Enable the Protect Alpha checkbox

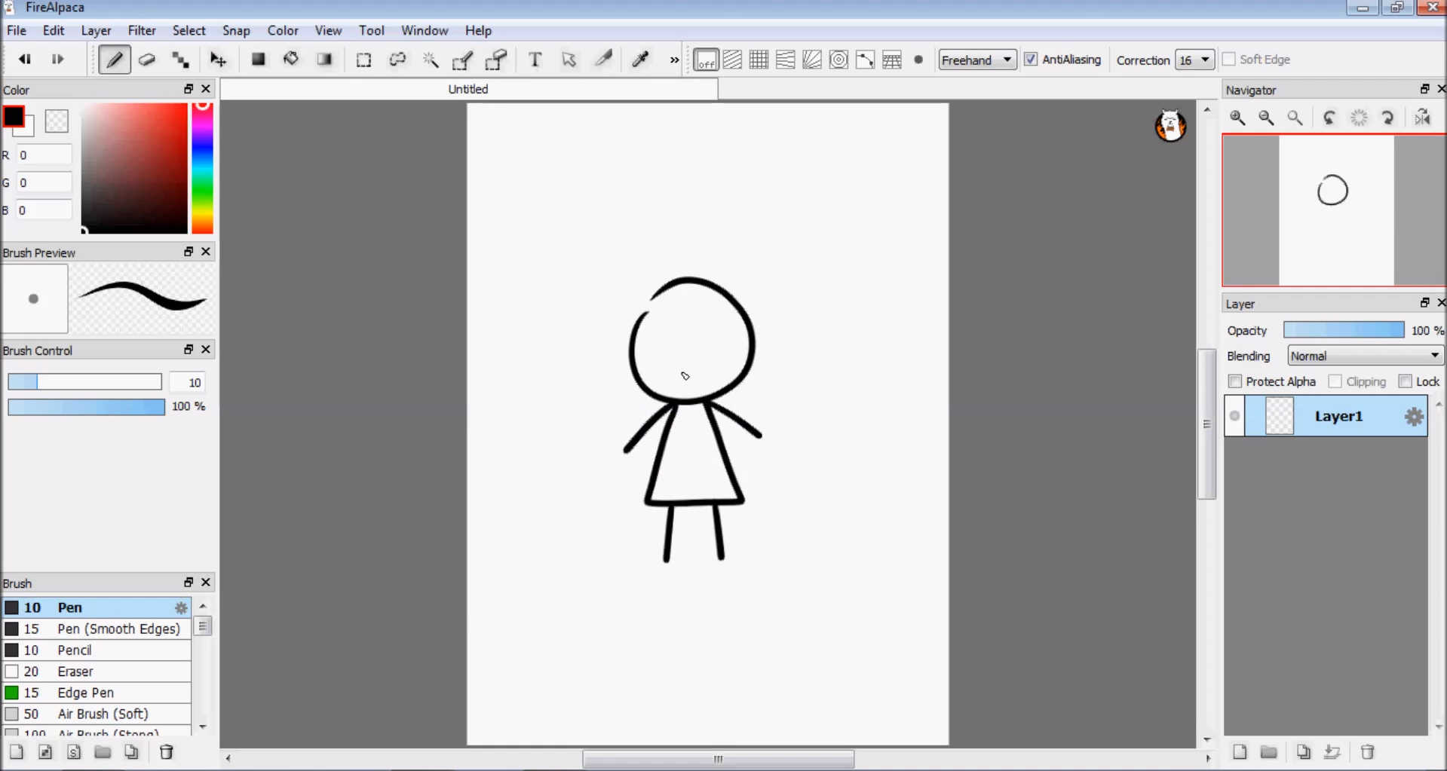(x=1234, y=381)
